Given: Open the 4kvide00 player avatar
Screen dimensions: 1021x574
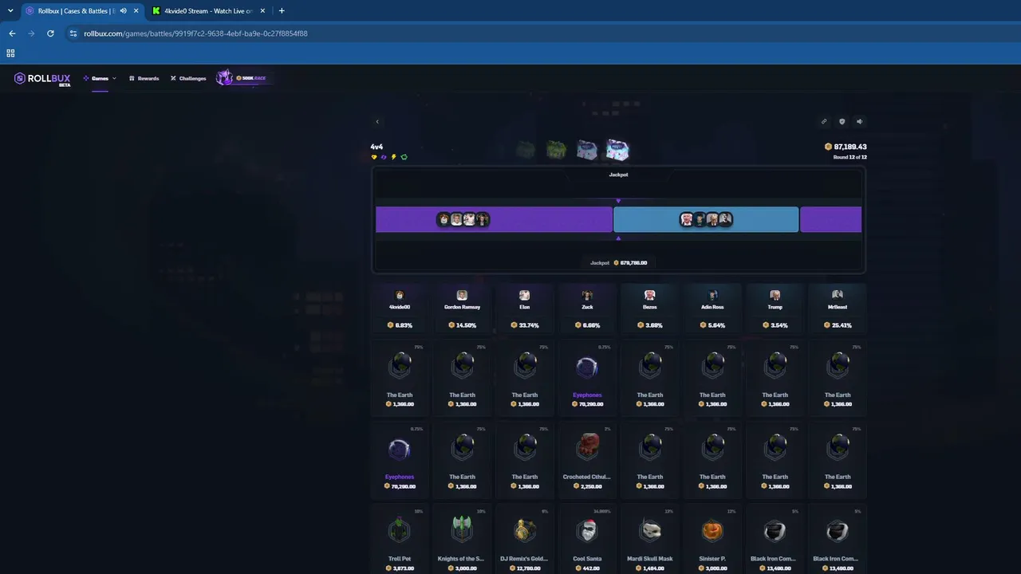Looking at the screenshot, I should coord(400,295).
